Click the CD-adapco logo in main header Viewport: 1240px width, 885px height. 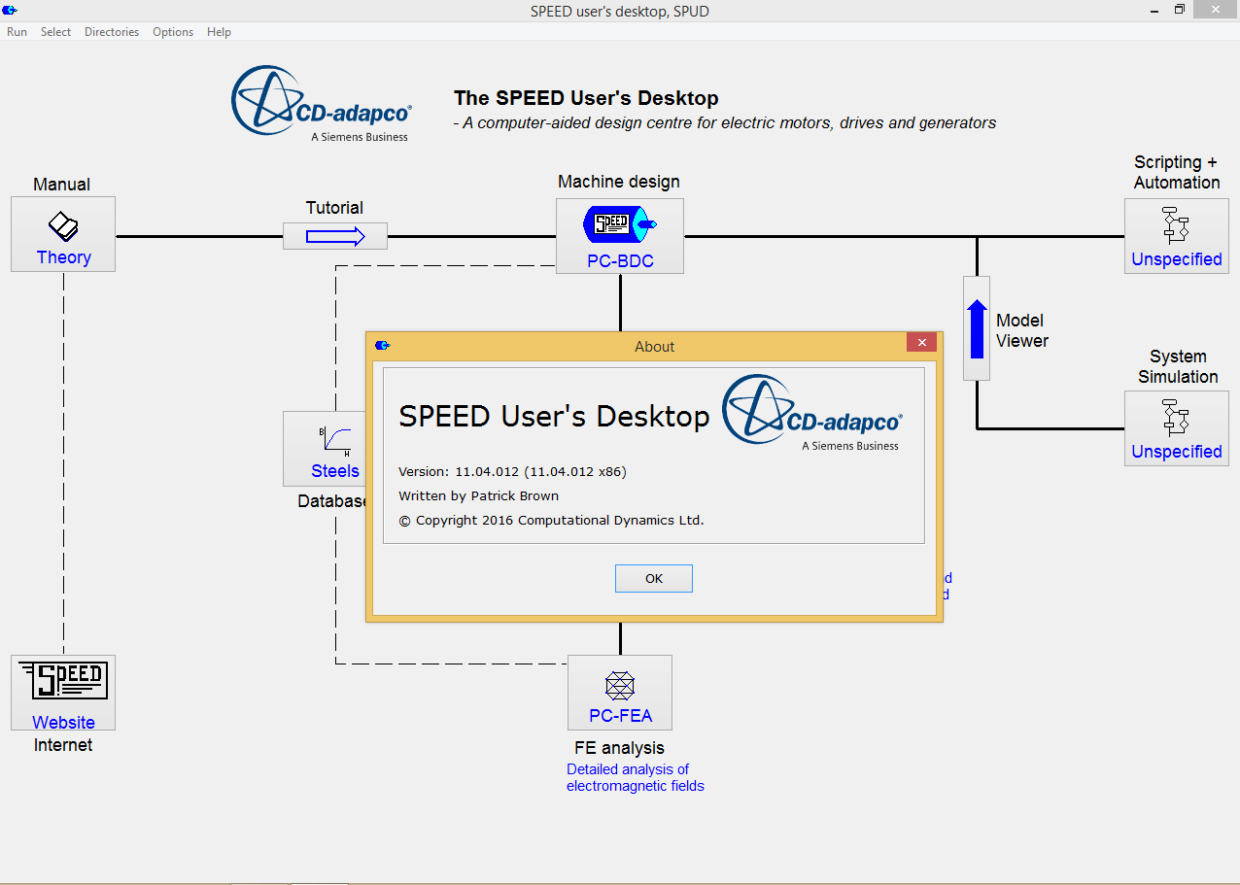pyautogui.click(x=321, y=104)
